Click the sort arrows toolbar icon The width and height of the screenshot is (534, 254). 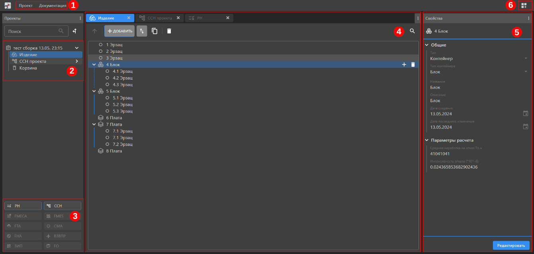point(142,31)
